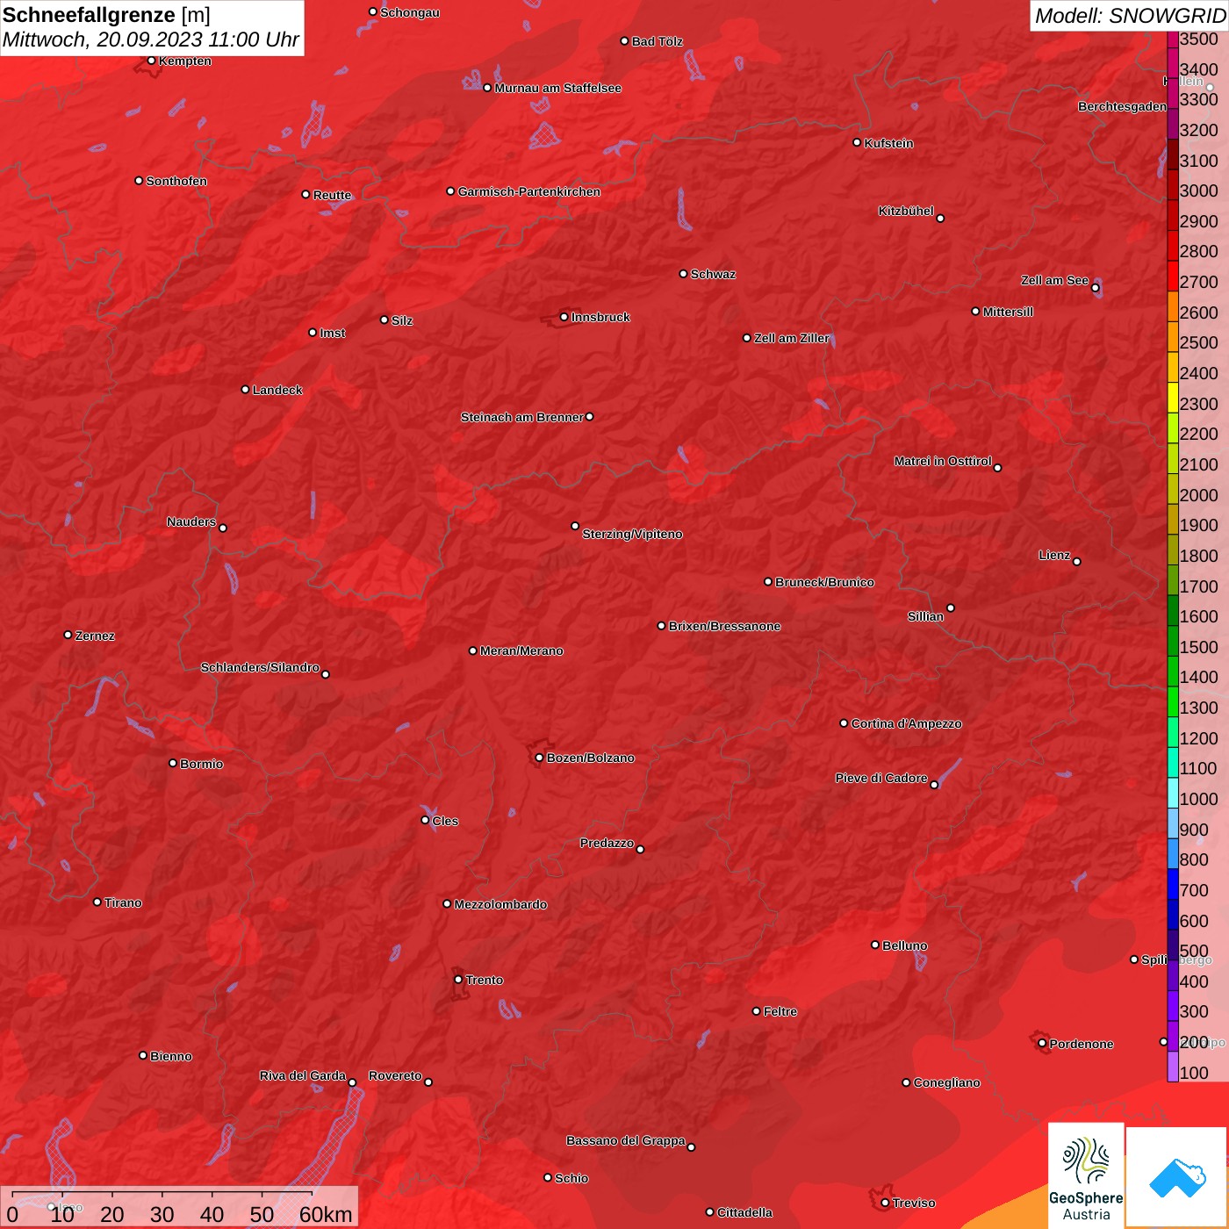
Task: Click the Bad Tölz location dot
Action: click(x=624, y=41)
